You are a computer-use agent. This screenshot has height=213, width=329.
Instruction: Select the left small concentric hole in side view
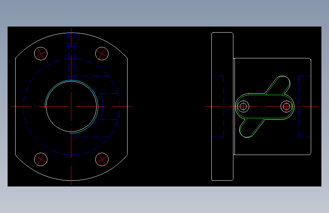coord(243,106)
